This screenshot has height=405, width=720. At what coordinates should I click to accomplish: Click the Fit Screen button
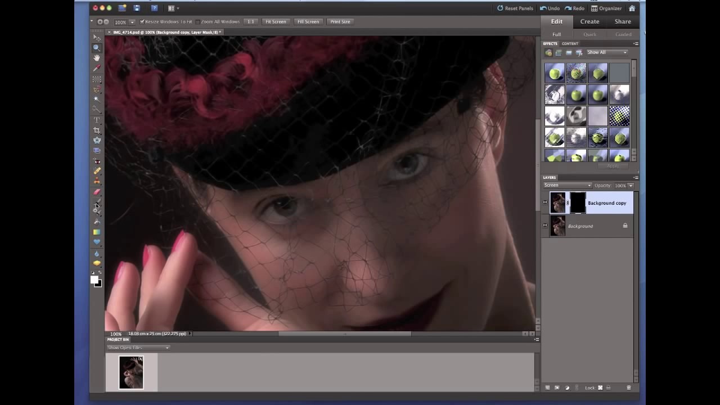276,21
